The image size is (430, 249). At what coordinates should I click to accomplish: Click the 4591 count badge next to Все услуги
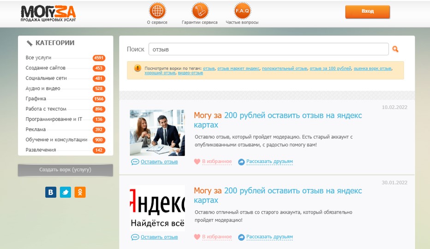[x=99, y=58]
